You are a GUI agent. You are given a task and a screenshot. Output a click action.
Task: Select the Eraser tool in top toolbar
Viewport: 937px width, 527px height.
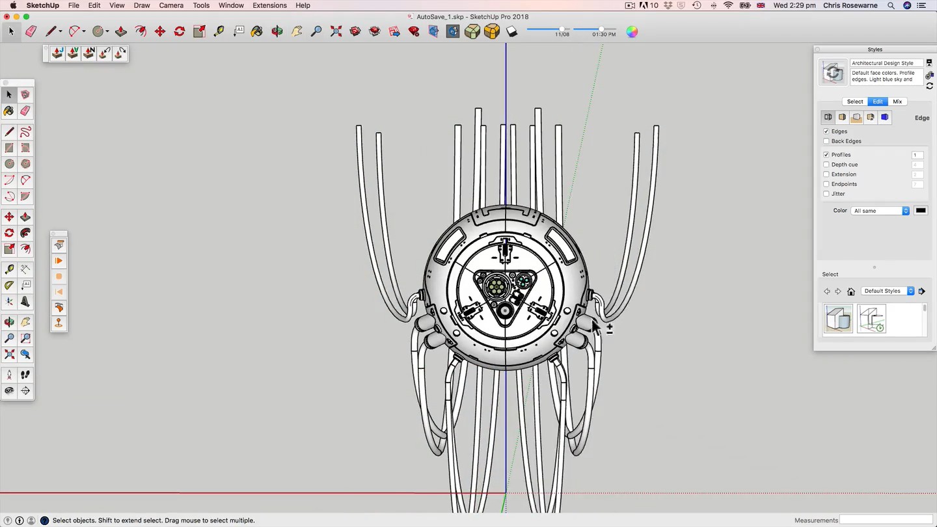tap(31, 31)
